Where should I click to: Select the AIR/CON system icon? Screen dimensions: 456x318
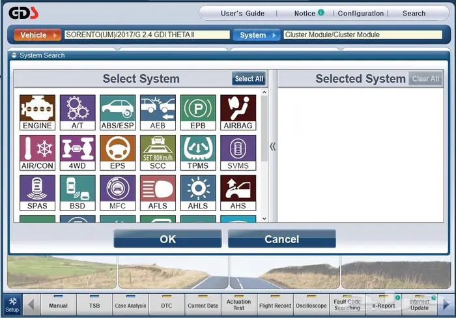[x=37, y=152]
